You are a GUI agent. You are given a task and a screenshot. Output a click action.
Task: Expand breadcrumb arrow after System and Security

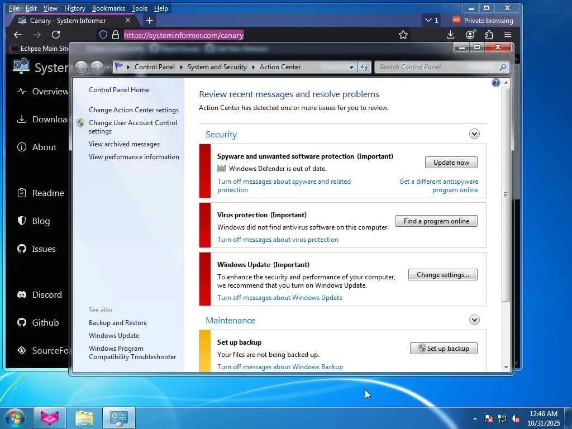[x=254, y=67]
